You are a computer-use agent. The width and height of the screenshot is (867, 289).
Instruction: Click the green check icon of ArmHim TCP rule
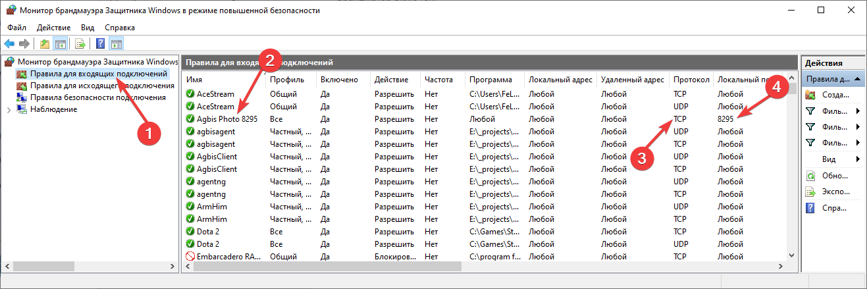(x=190, y=219)
